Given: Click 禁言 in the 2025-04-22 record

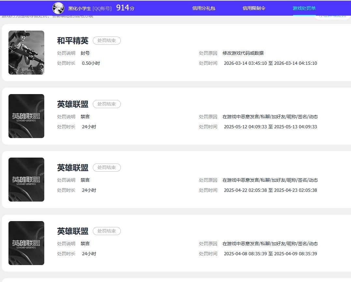Looking at the screenshot, I should pos(85,180).
